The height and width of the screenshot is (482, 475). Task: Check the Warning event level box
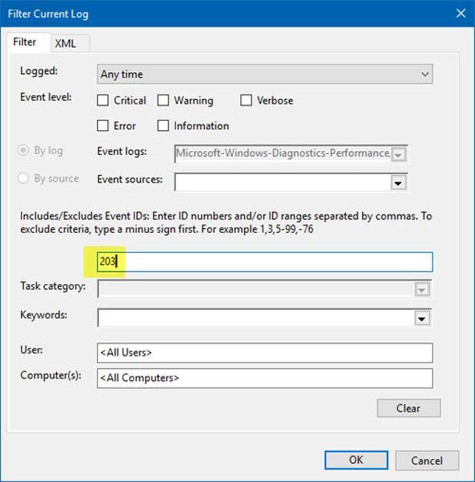[163, 100]
